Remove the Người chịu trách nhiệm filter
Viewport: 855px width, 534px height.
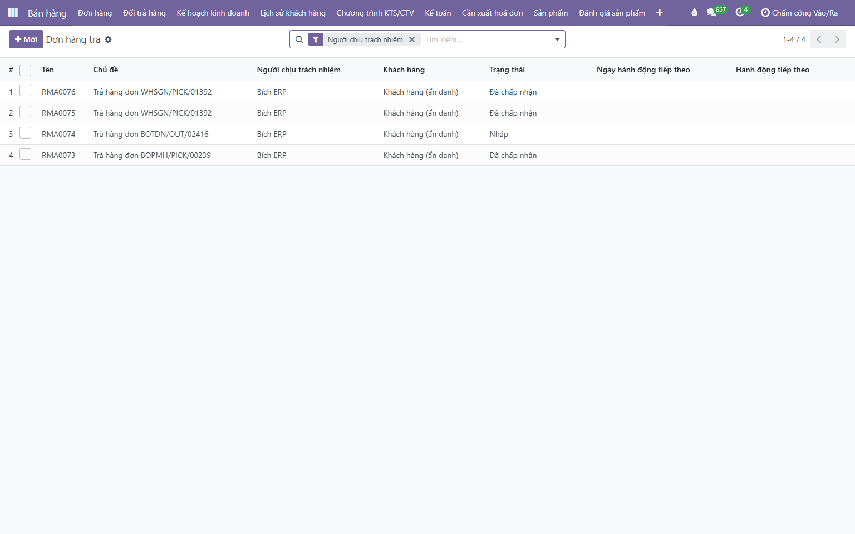412,39
